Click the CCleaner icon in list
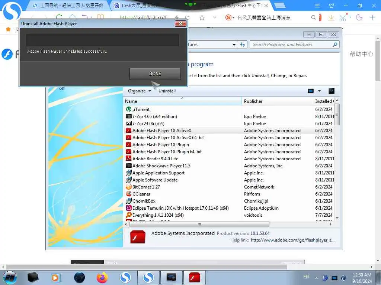 click(x=128, y=194)
